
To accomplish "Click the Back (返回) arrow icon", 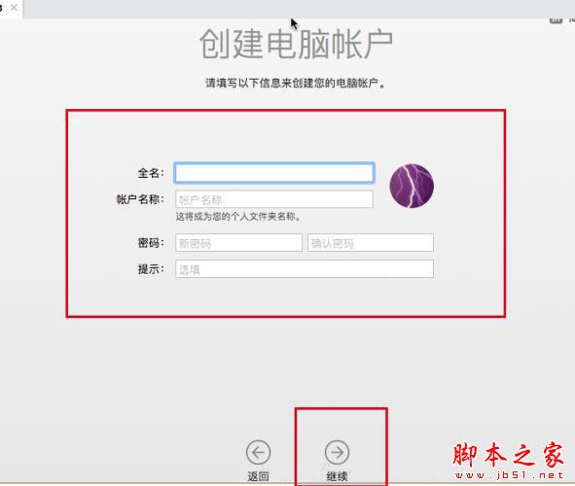I will coord(258,452).
